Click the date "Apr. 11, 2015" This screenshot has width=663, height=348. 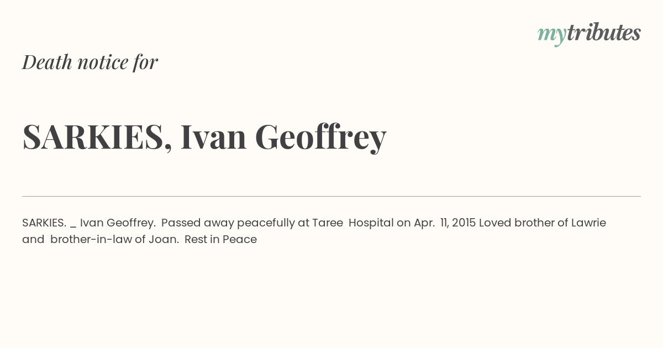[x=445, y=223]
